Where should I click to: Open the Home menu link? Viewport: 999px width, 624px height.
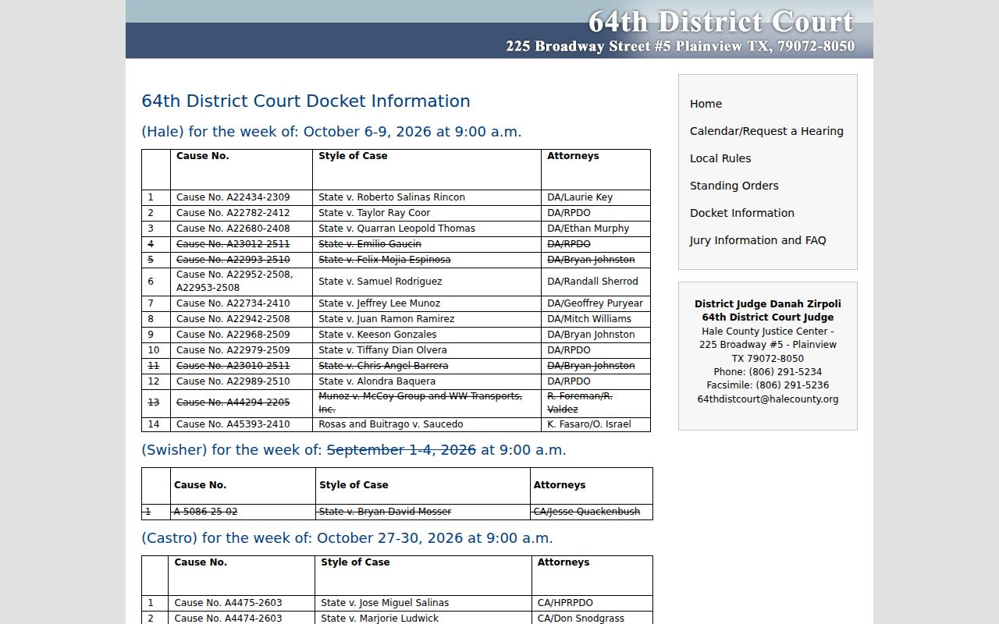click(706, 104)
